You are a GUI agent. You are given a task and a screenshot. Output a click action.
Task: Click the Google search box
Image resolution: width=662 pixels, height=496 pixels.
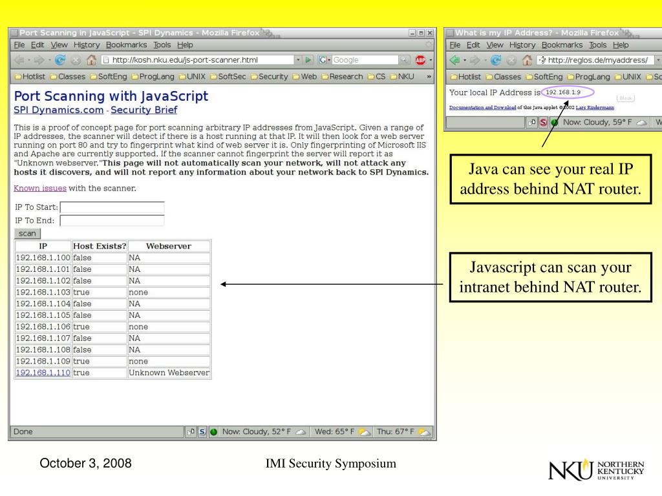point(365,60)
